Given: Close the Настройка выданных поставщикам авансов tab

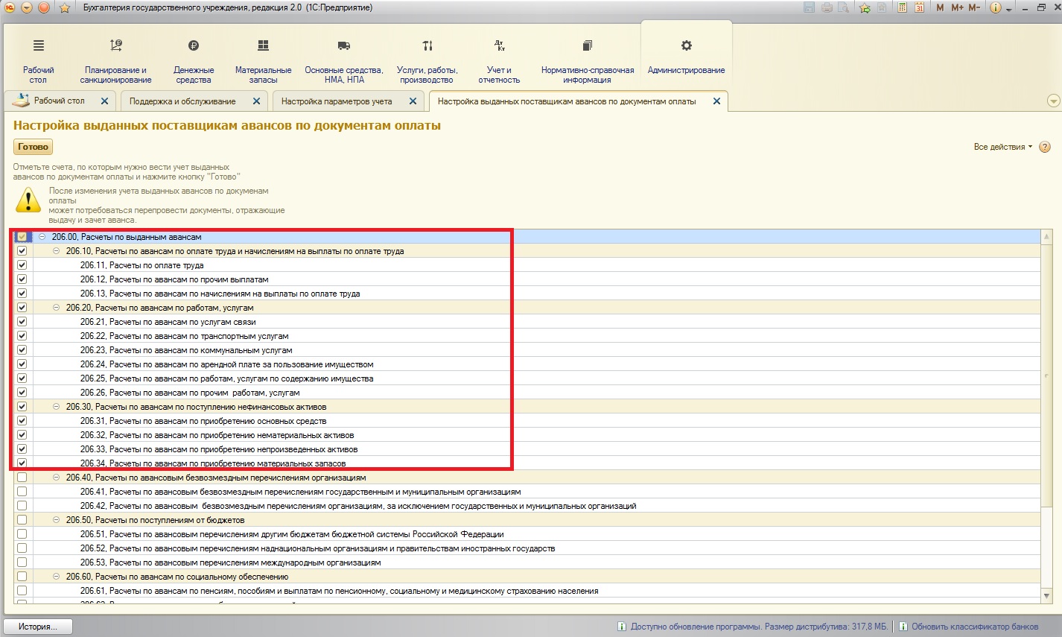Looking at the screenshot, I should pyautogui.click(x=717, y=101).
